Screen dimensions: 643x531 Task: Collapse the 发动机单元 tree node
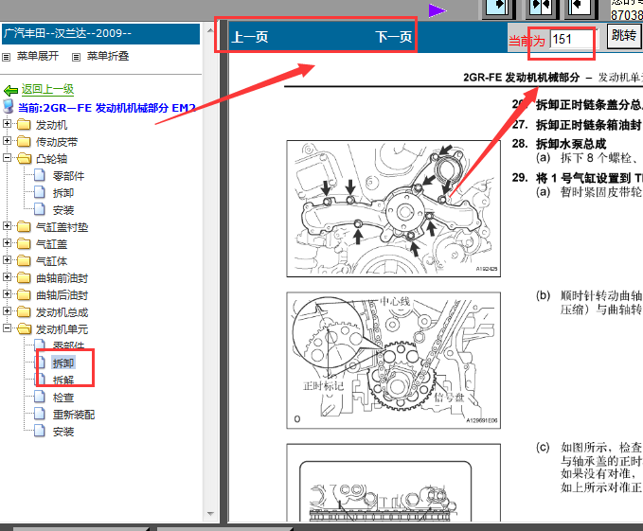pyautogui.click(x=7, y=327)
